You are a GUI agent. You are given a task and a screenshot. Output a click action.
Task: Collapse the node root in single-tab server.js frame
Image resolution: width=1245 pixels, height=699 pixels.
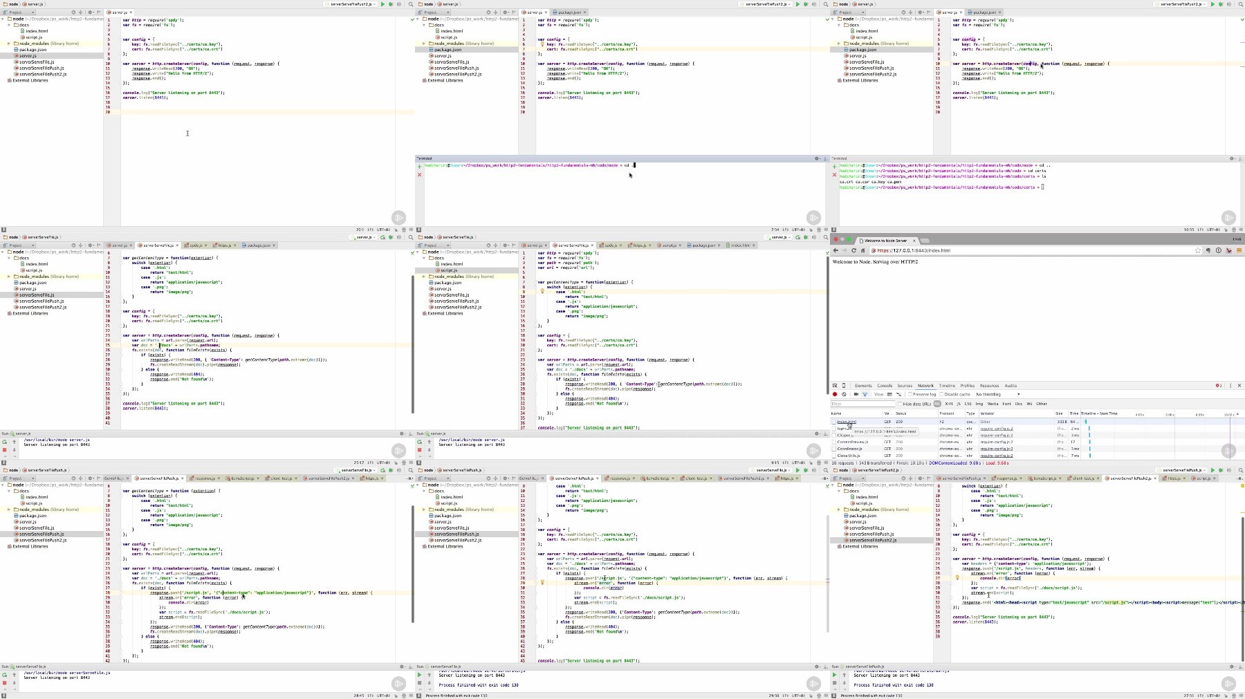(3, 19)
